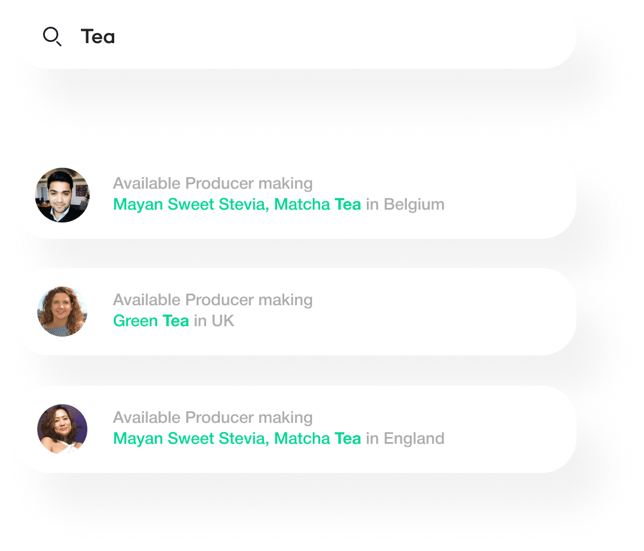Viewport: 644px width, 551px height.
Task: Click the highlighted "Tea" word in England result
Action: pyautogui.click(x=348, y=439)
